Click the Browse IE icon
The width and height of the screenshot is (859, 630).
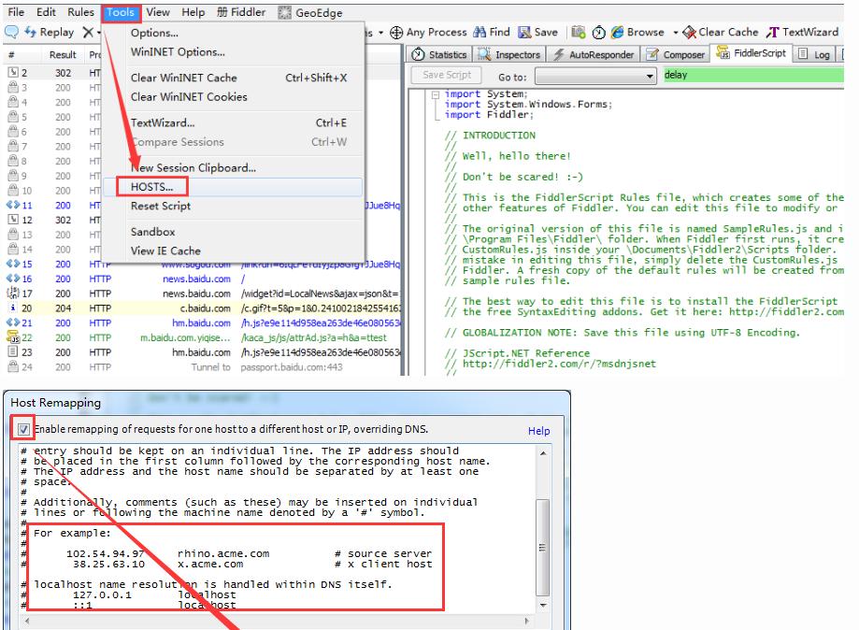tap(618, 33)
